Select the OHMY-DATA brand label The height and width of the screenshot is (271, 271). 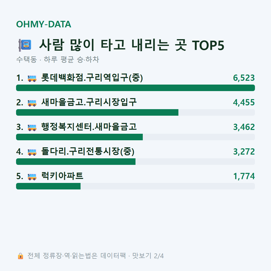pos(44,24)
